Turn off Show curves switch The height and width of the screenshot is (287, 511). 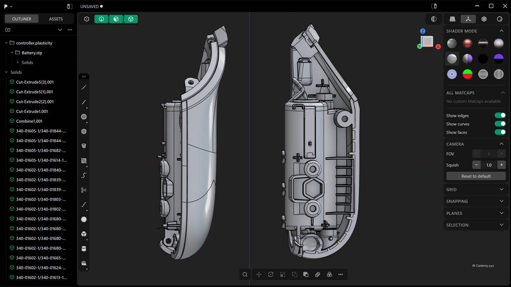[x=500, y=124]
